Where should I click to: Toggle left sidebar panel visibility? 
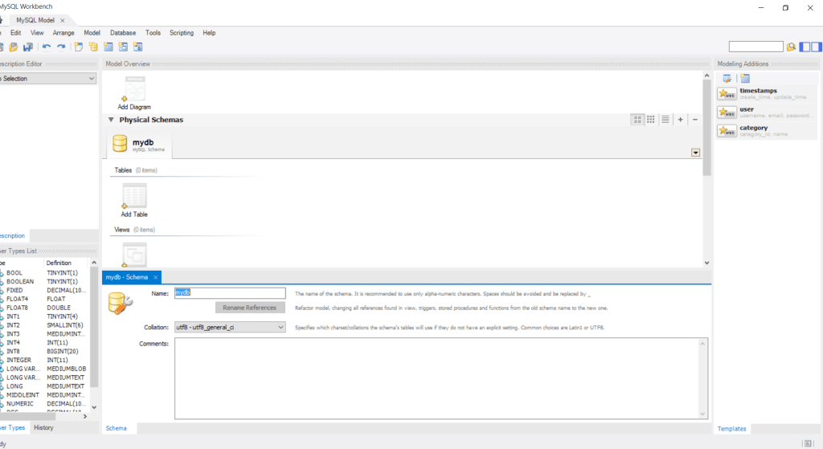coord(805,47)
